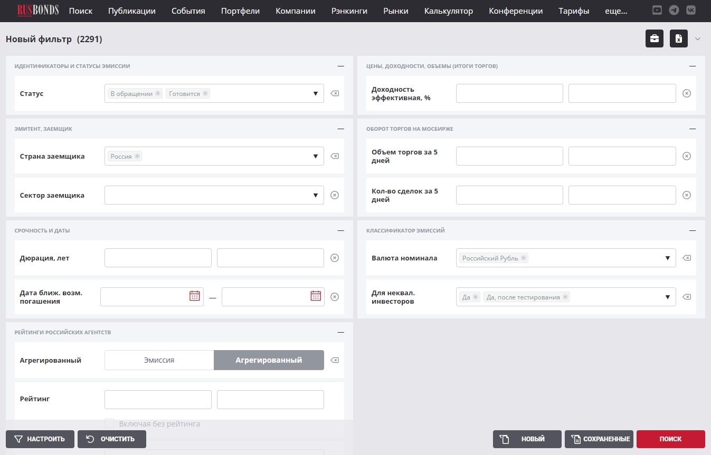This screenshot has height=455, width=711.
Task: Switch rating mode to Агрегированный
Action: 269,360
